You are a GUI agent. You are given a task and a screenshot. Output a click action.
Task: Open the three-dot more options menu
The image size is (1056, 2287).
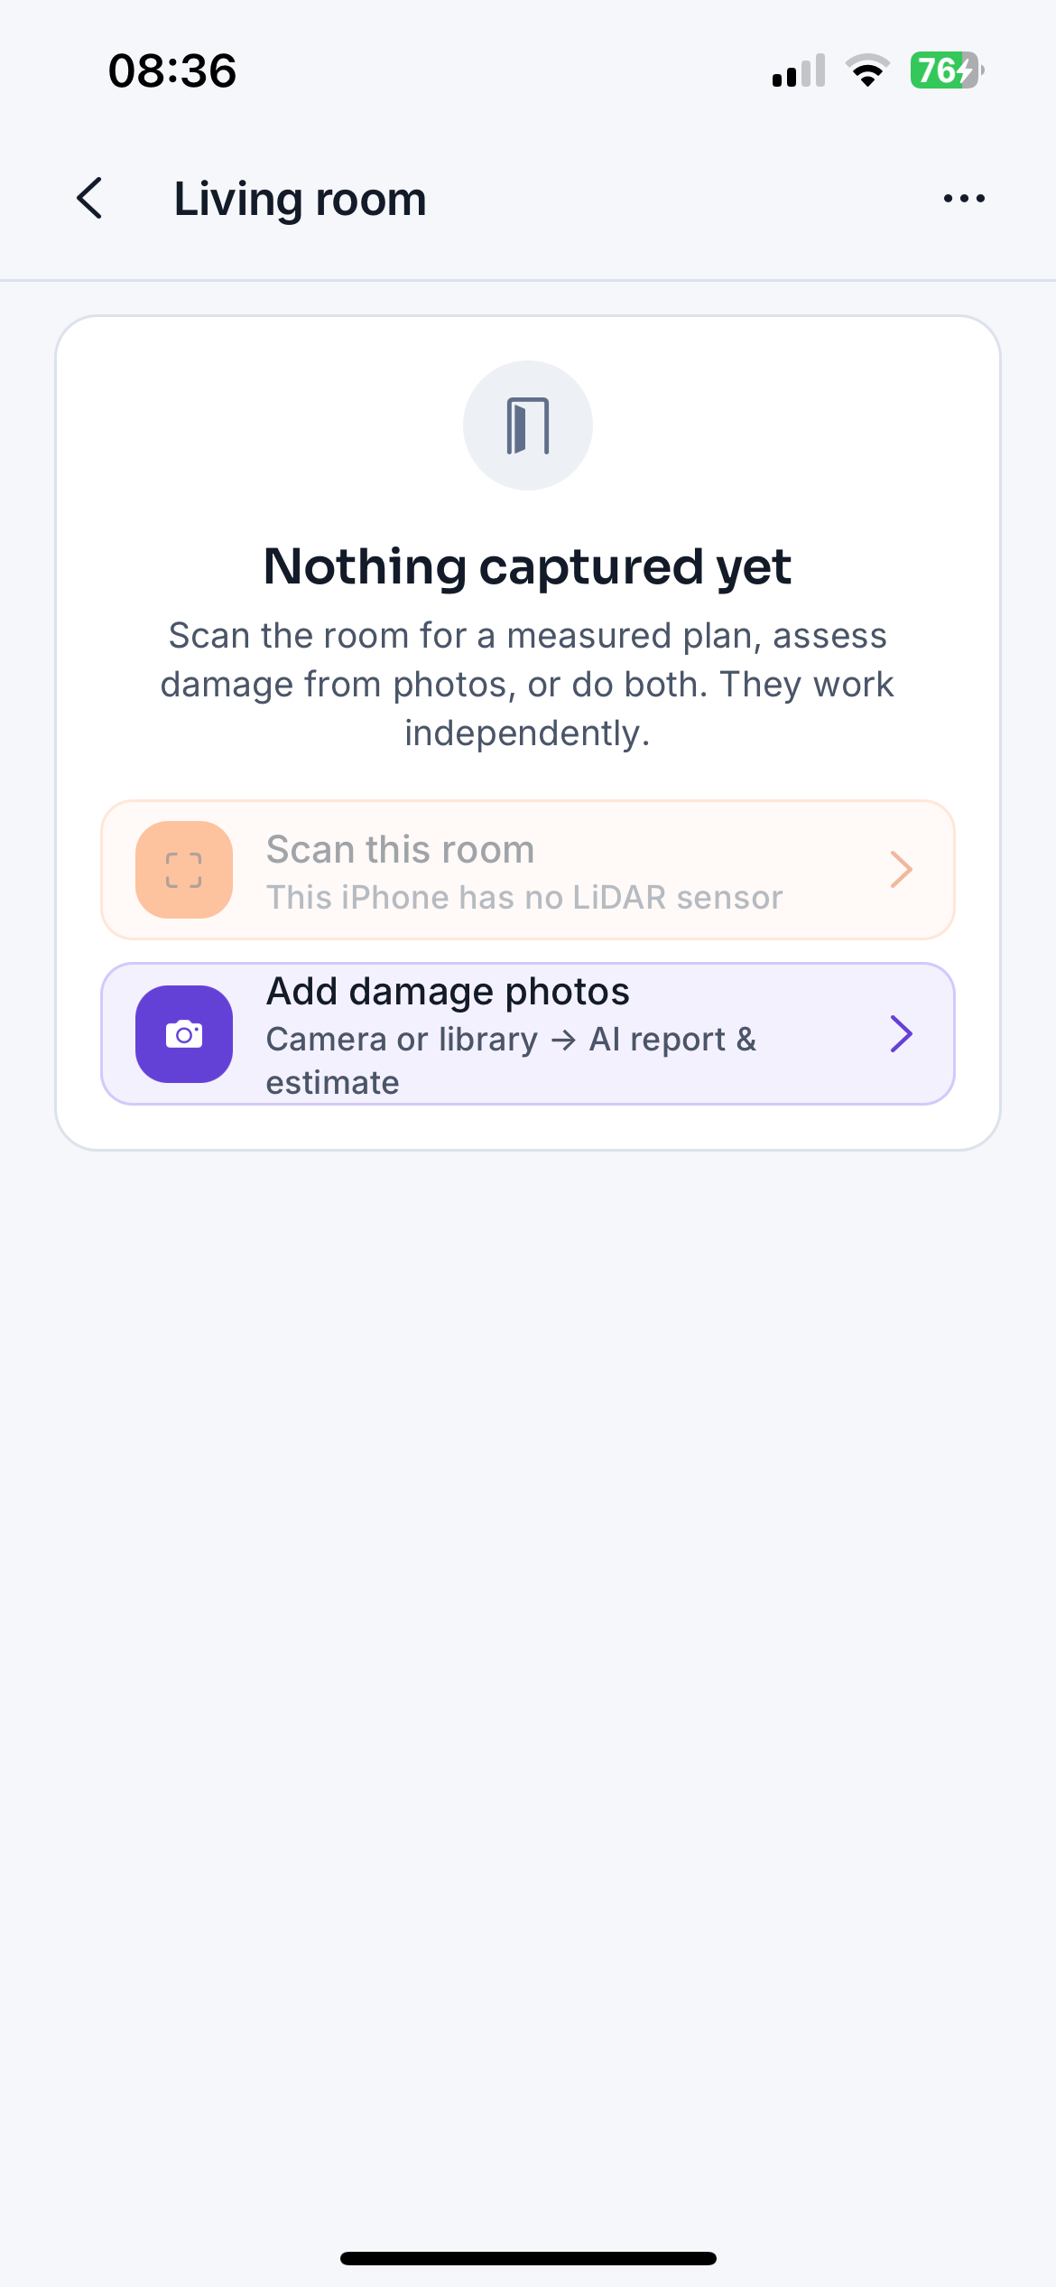pyautogui.click(x=964, y=198)
